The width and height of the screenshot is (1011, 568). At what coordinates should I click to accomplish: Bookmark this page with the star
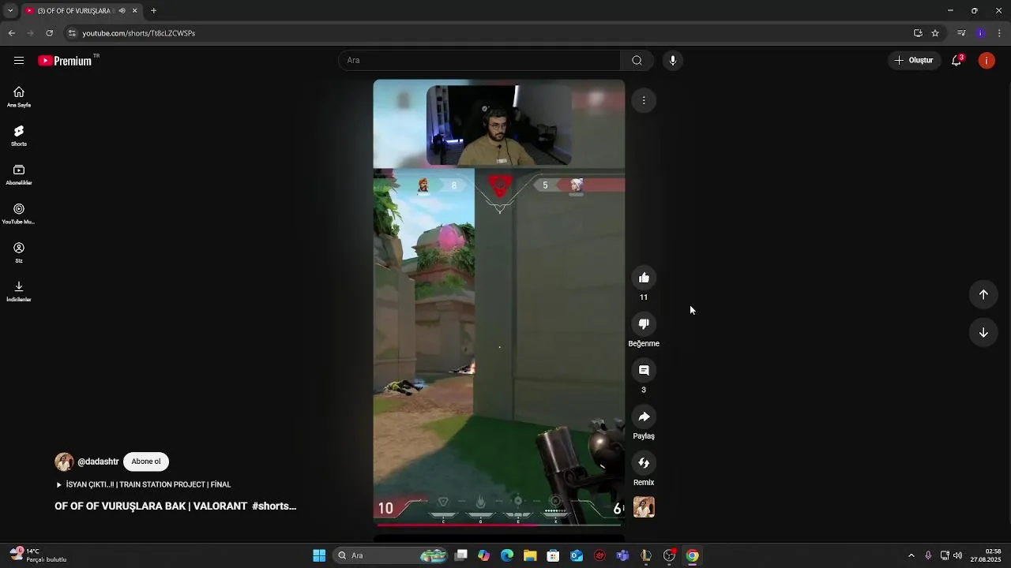pyautogui.click(x=935, y=33)
